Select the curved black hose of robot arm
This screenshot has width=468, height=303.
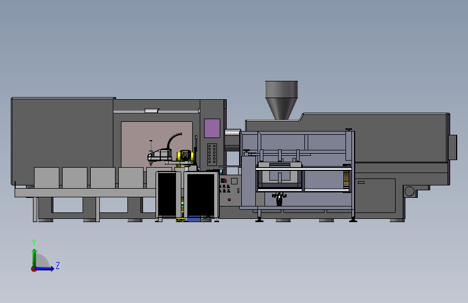[173, 141]
